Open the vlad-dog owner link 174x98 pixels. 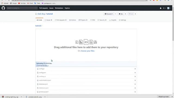point(41,14)
